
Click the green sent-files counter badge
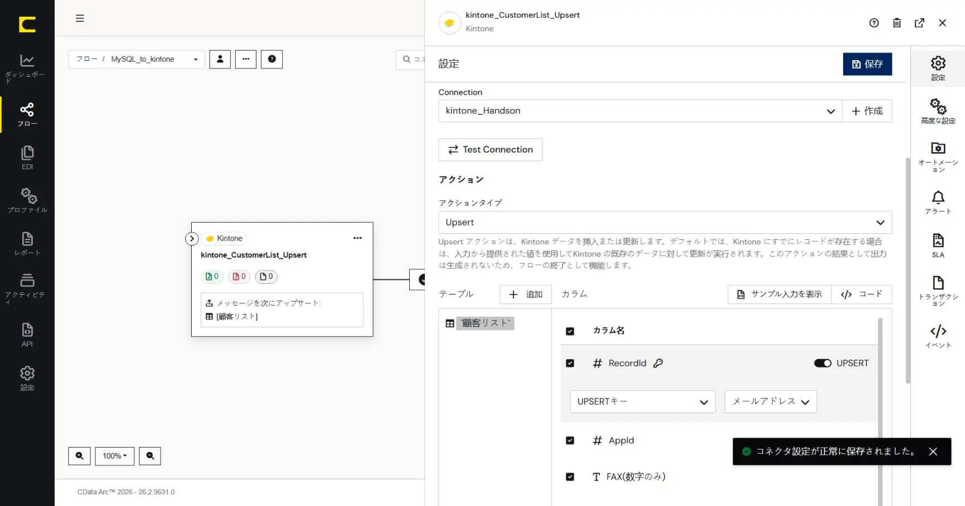[x=212, y=277]
